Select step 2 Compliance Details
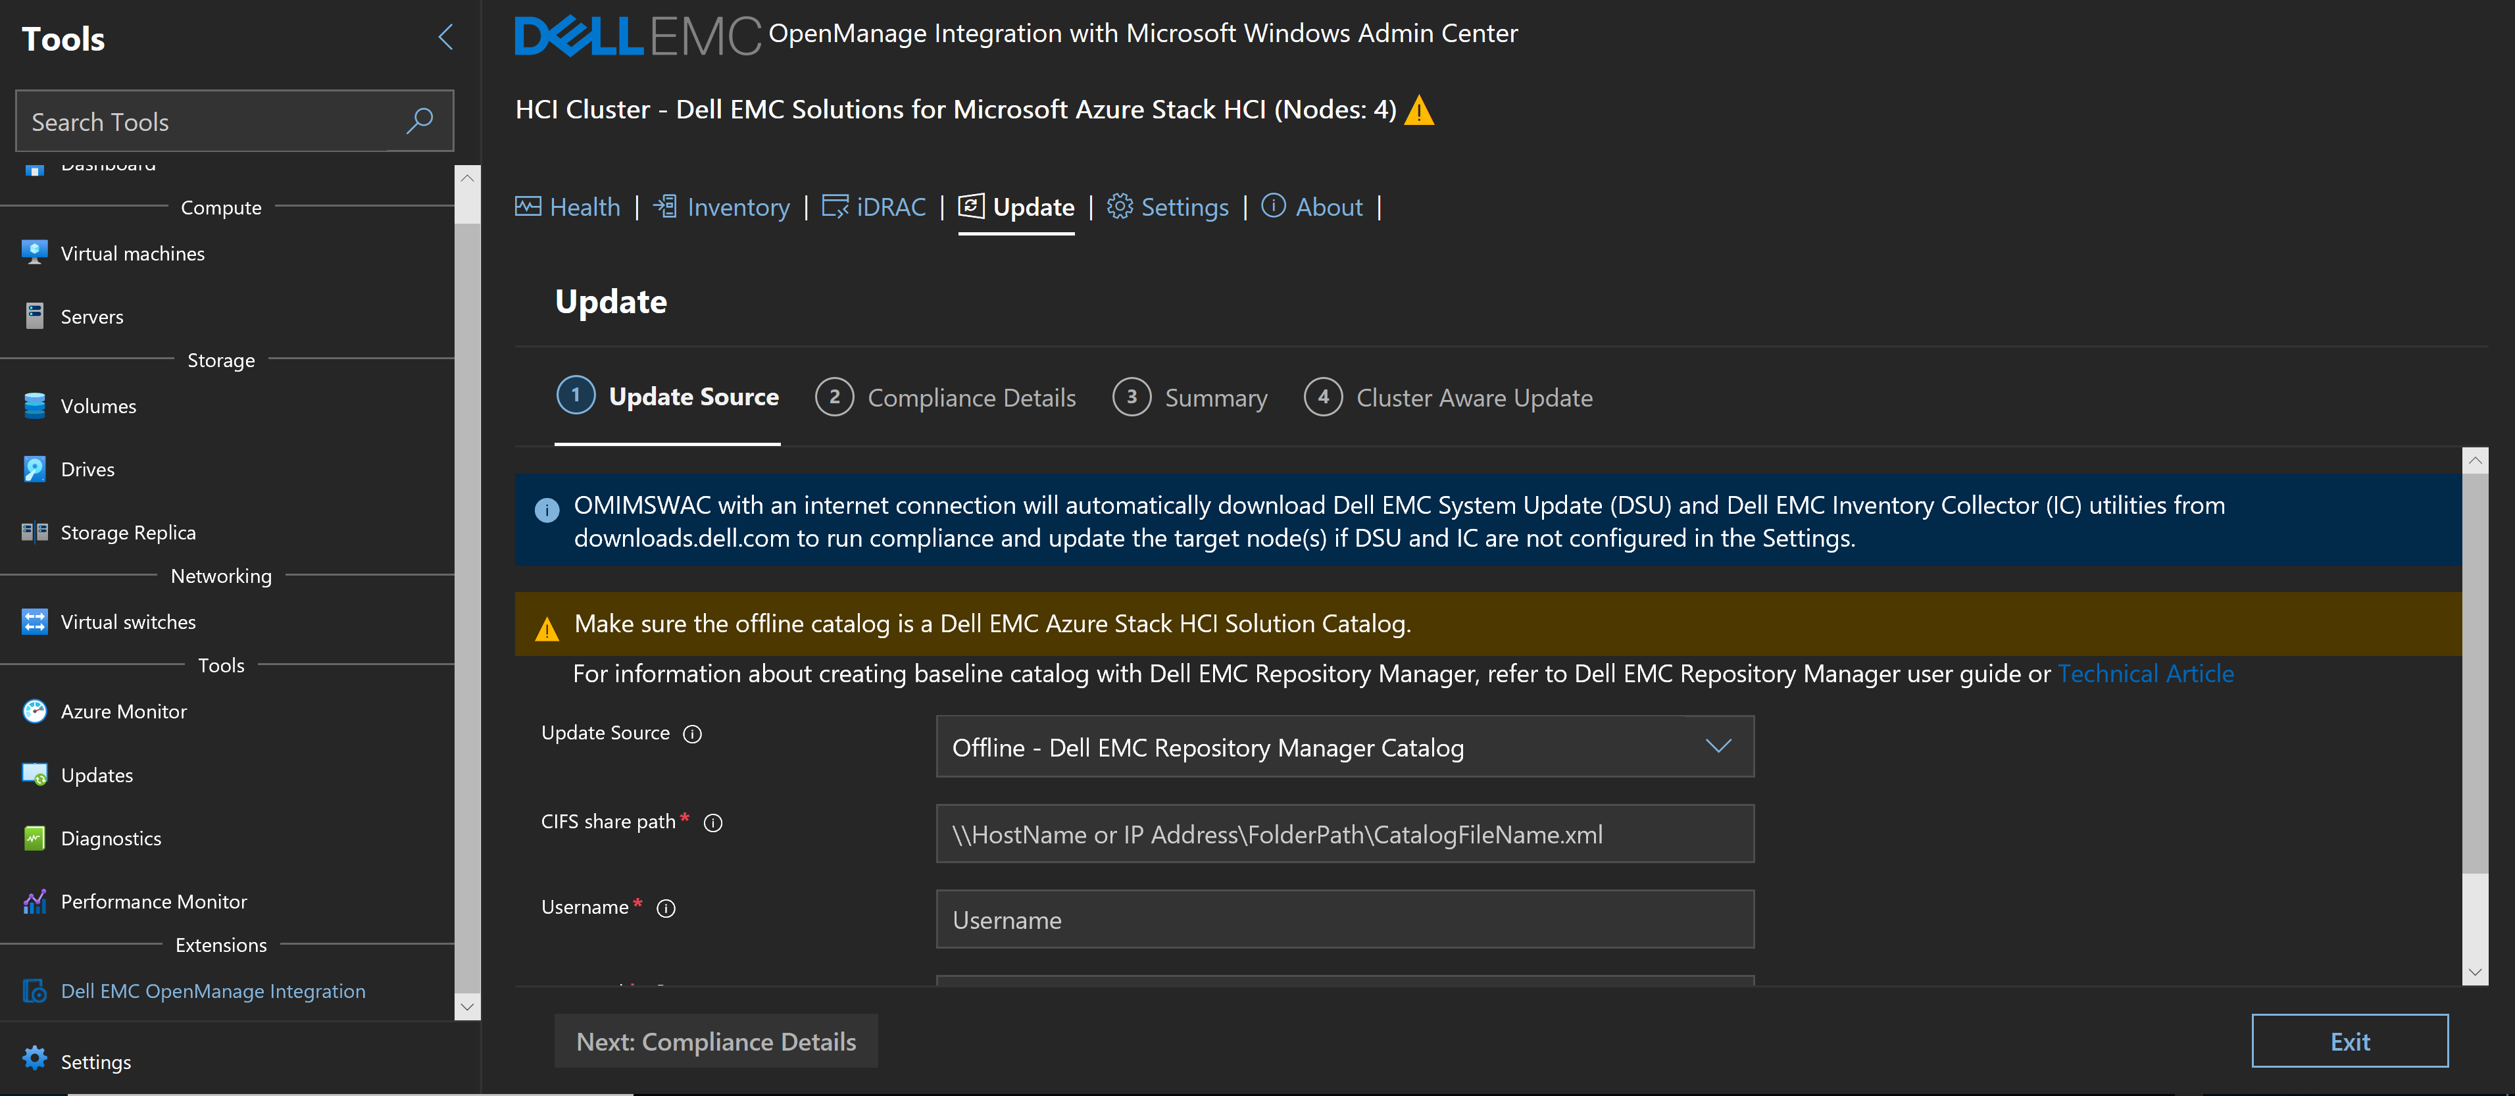Image resolution: width=2515 pixels, height=1096 pixels. 946,397
